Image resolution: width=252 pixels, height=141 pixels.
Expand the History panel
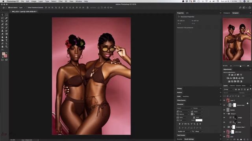pyautogui.click(x=180, y=89)
